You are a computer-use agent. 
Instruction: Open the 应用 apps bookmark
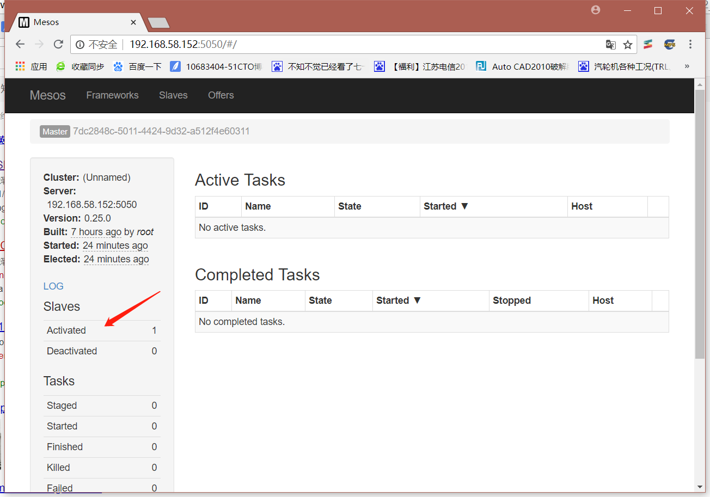point(31,66)
